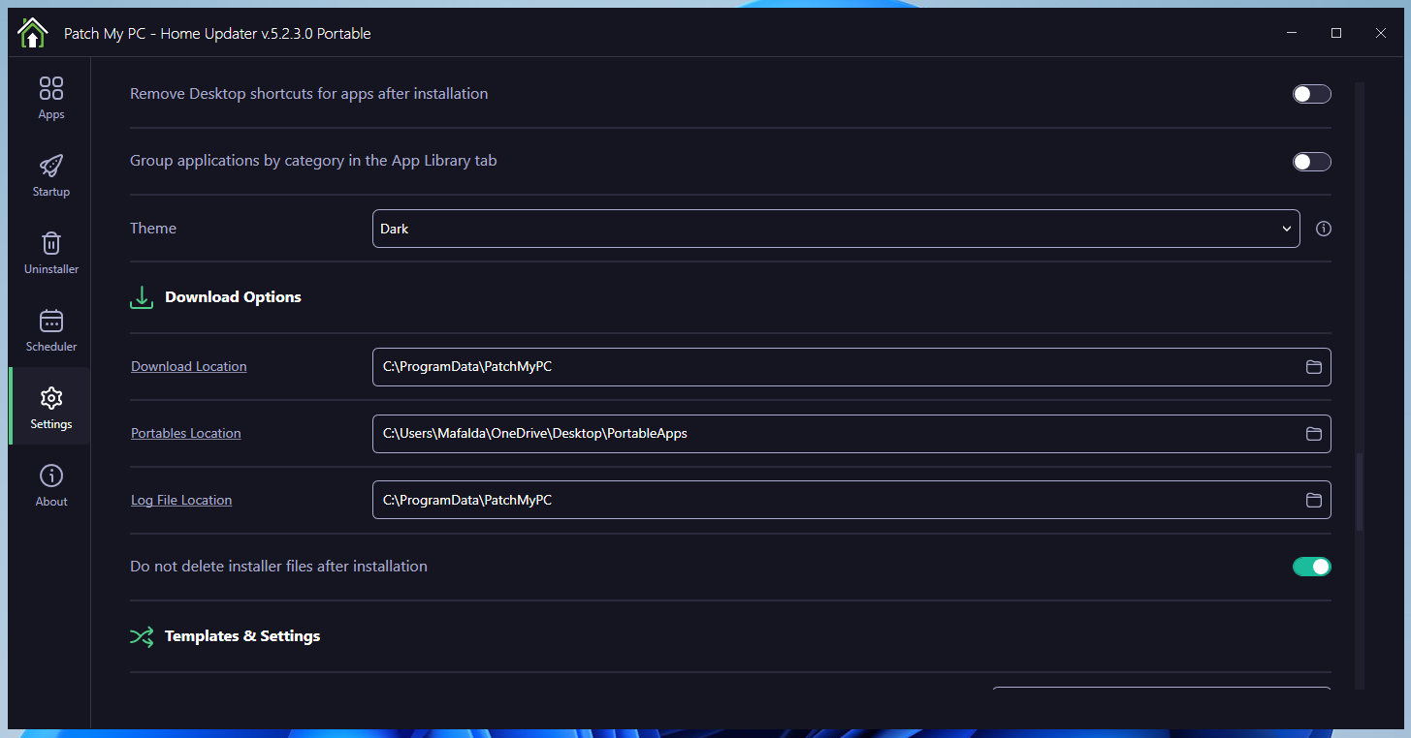
Task: Click the Portables Location path field
Action: 851,434
